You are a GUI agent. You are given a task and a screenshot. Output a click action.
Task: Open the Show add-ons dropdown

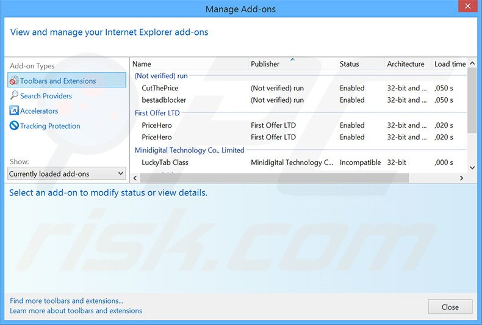(67, 174)
